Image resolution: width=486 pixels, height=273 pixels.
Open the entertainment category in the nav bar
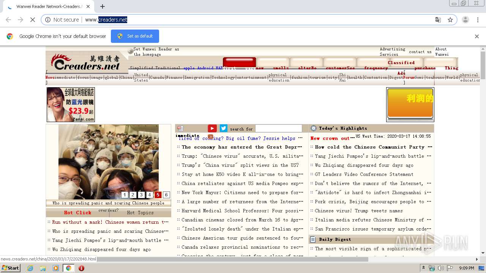251,77
